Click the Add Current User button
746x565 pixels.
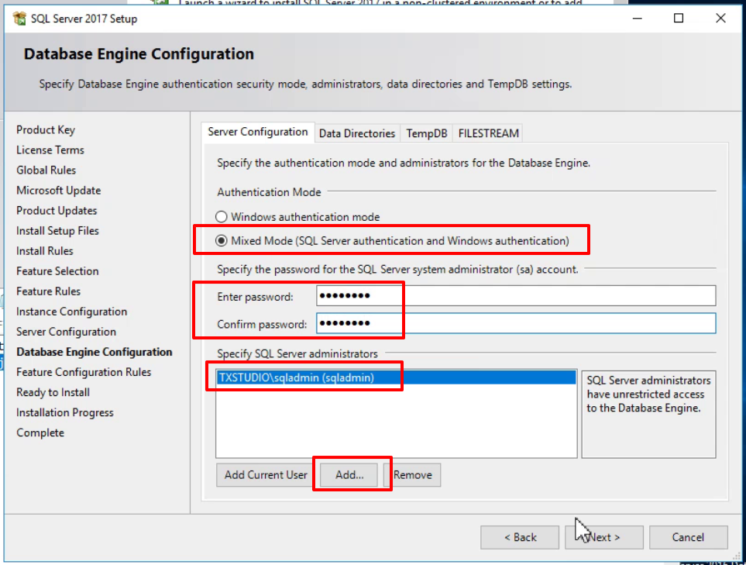click(266, 475)
